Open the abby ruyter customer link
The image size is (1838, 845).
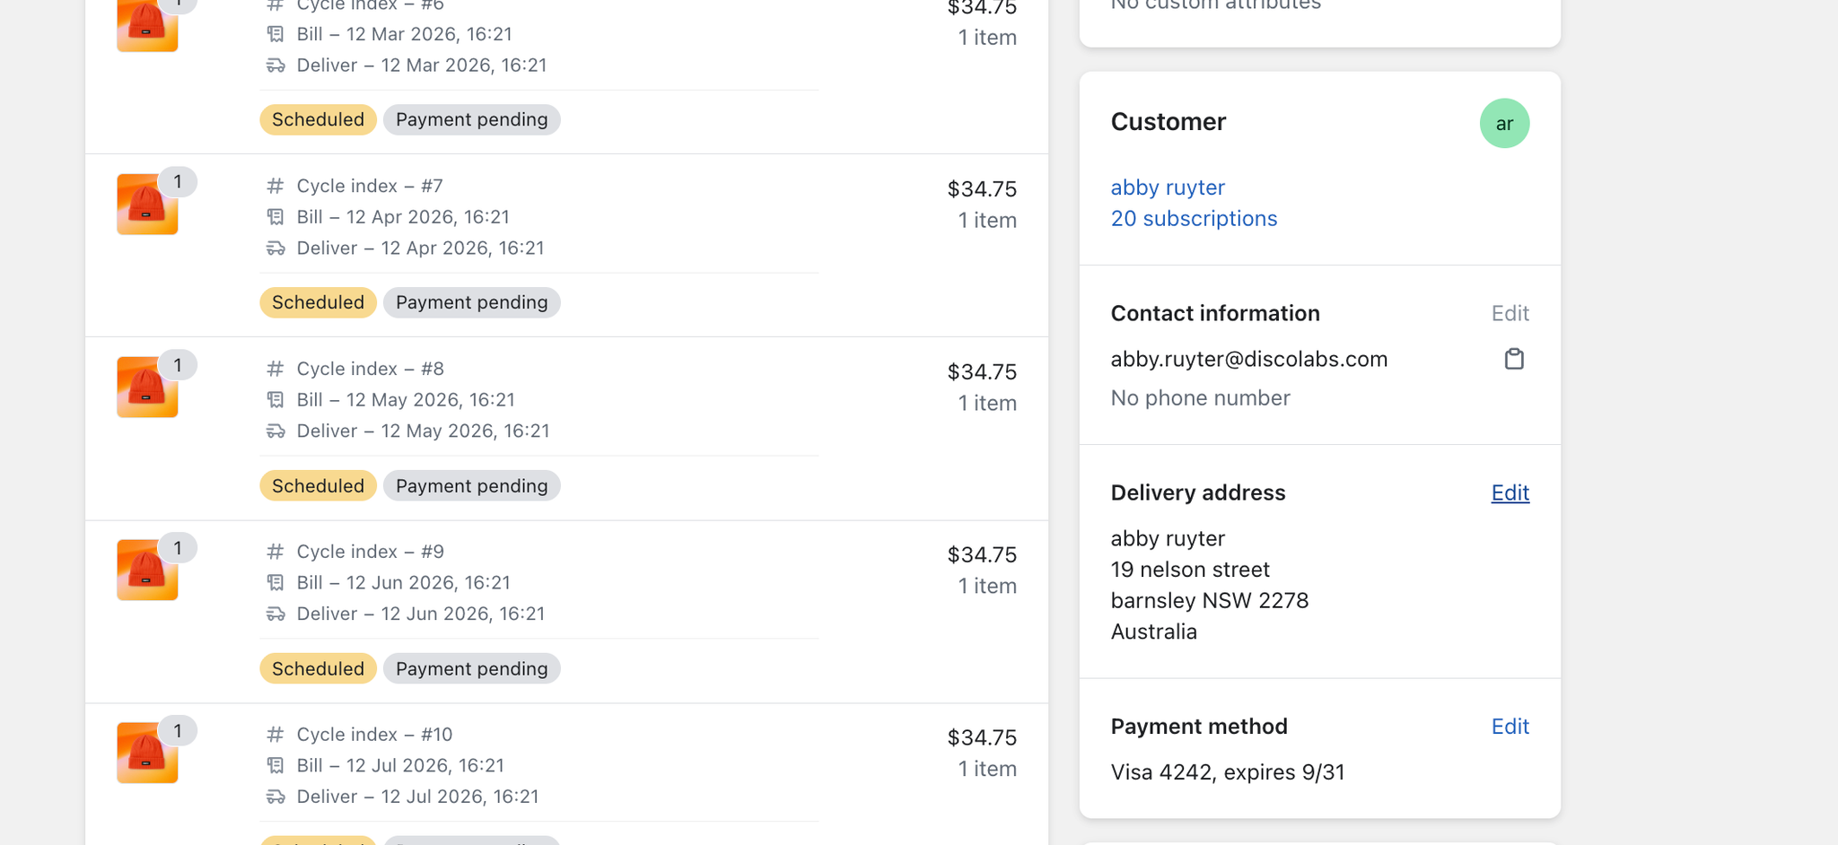(1167, 187)
